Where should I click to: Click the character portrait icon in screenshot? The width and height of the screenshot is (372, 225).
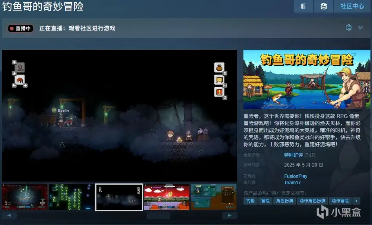pyautogui.click(x=20, y=67)
